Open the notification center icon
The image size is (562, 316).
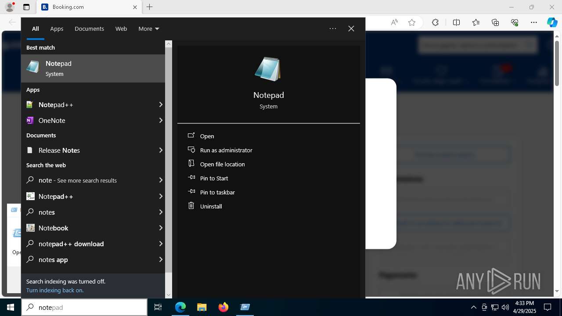coord(548,307)
